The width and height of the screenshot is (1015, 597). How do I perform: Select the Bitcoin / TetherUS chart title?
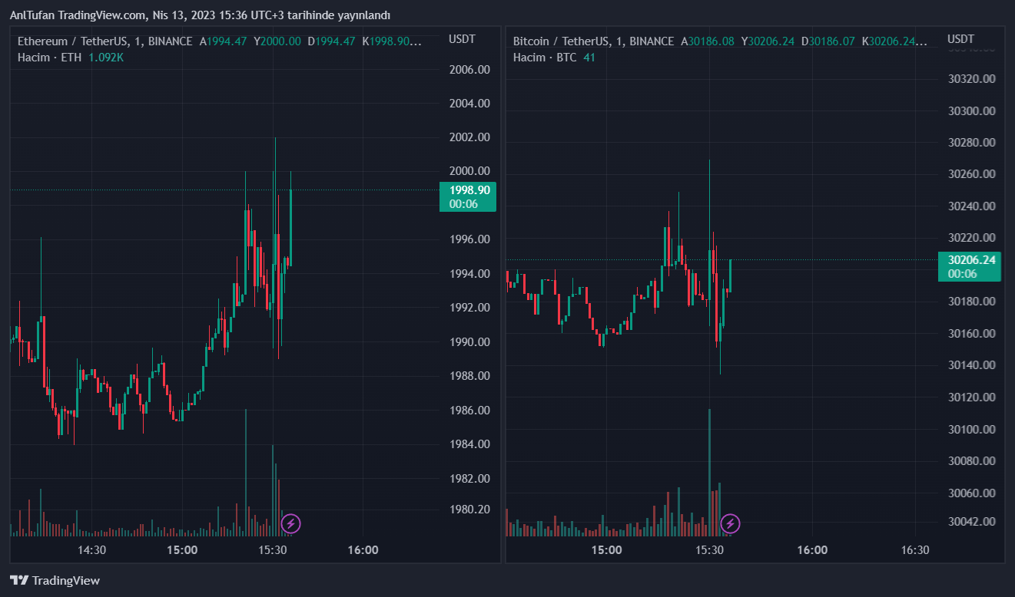(x=593, y=41)
